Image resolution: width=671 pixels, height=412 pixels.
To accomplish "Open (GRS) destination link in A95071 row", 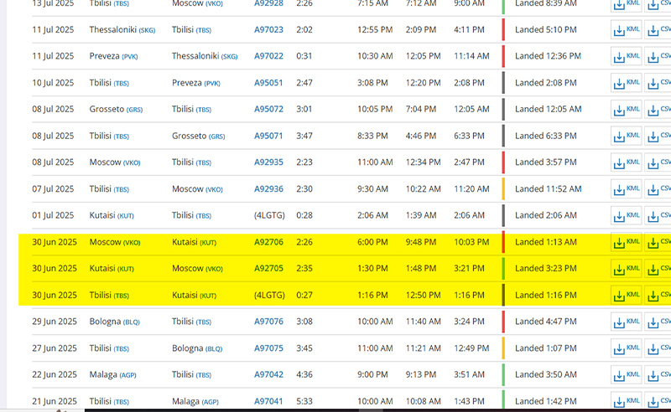I will tap(217, 136).
